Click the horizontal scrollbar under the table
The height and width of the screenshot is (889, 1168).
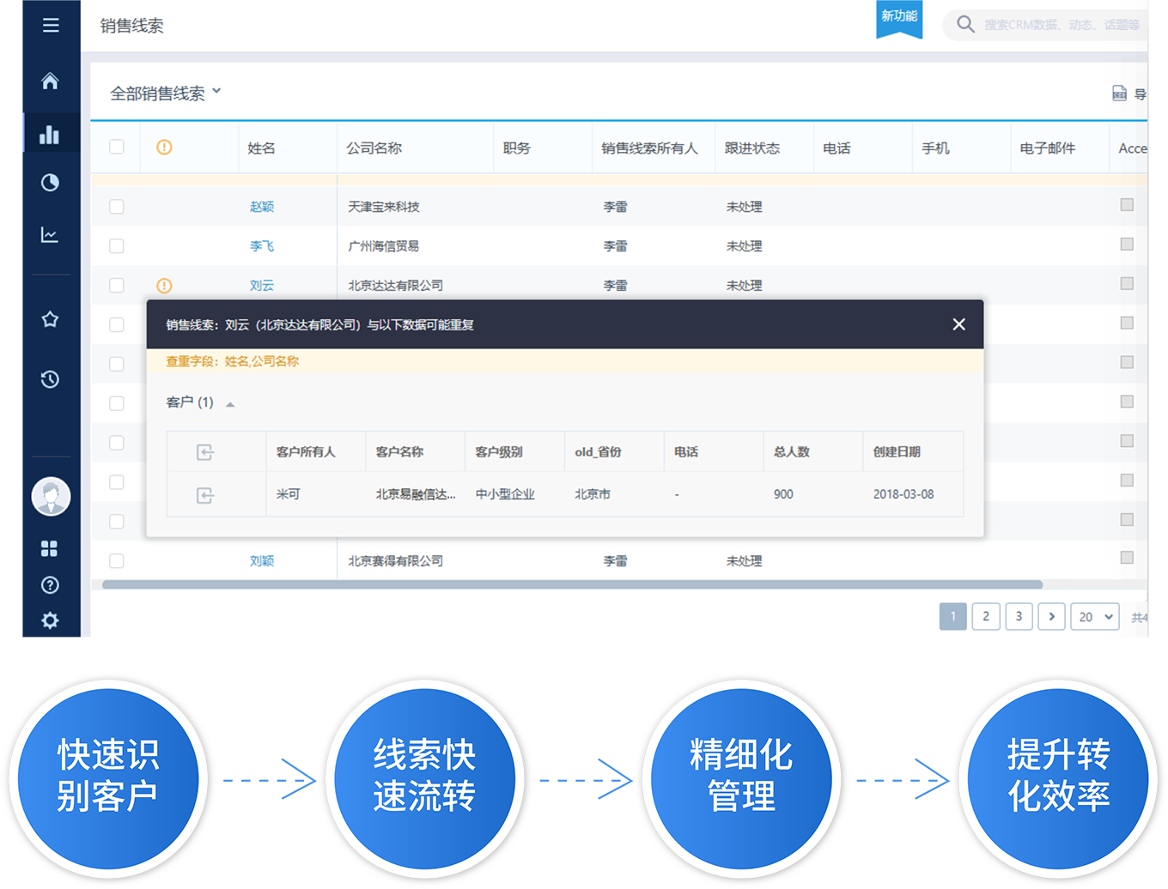click(x=572, y=584)
